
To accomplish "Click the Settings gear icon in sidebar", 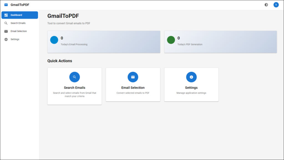I will (x=6, y=39).
